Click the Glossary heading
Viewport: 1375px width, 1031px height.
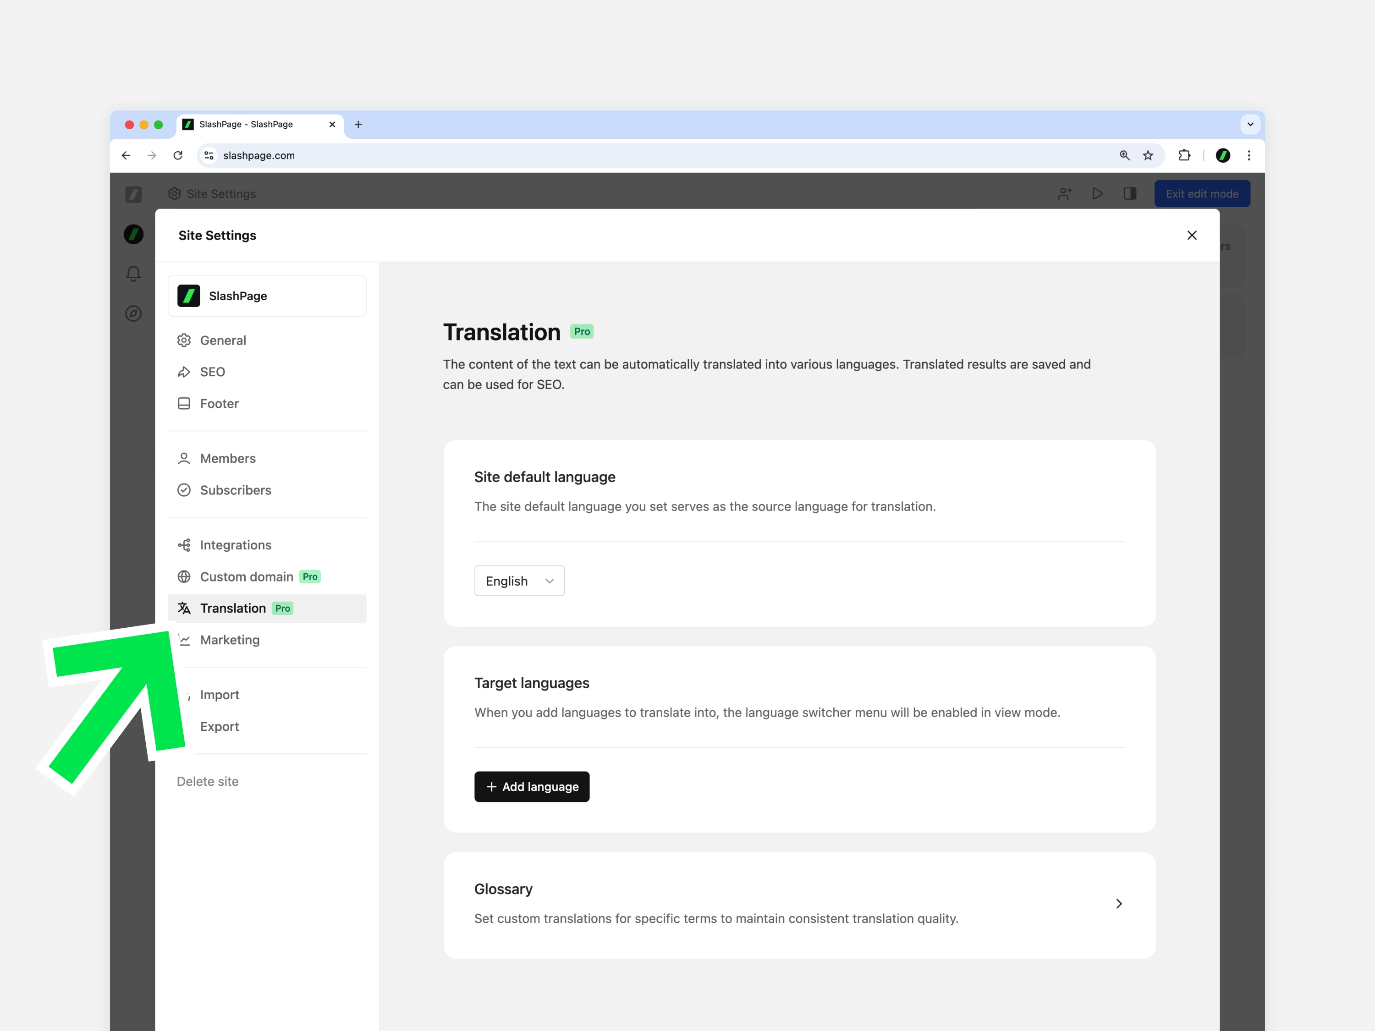503,889
